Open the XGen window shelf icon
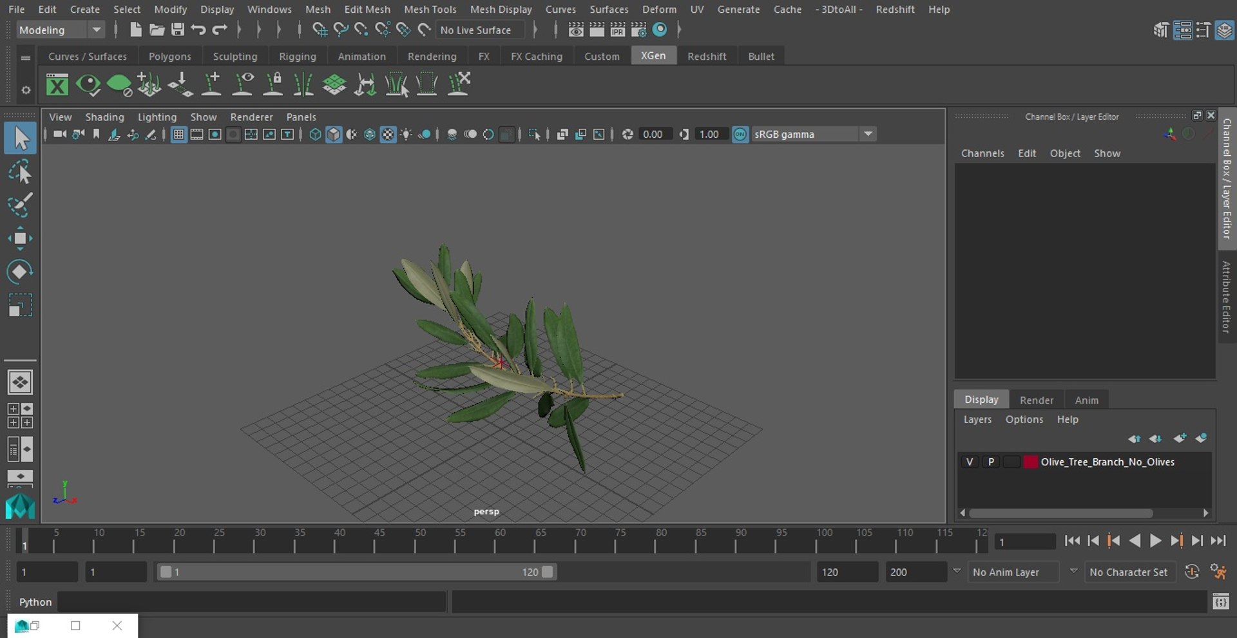Screen dimensions: 1237x638 pos(57,85)
